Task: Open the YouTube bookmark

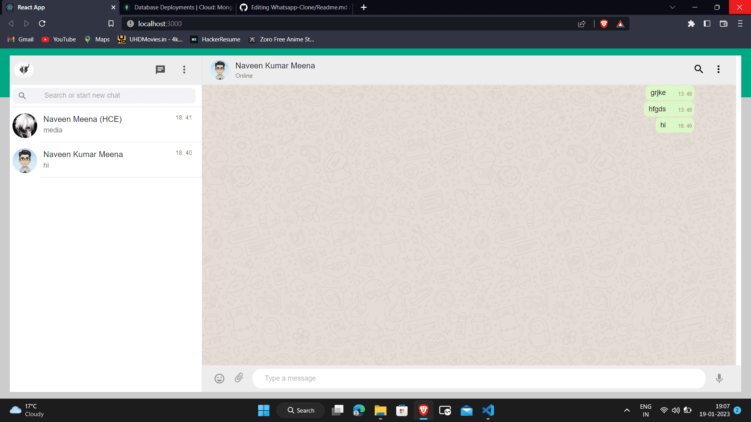Action: [59, 39]
